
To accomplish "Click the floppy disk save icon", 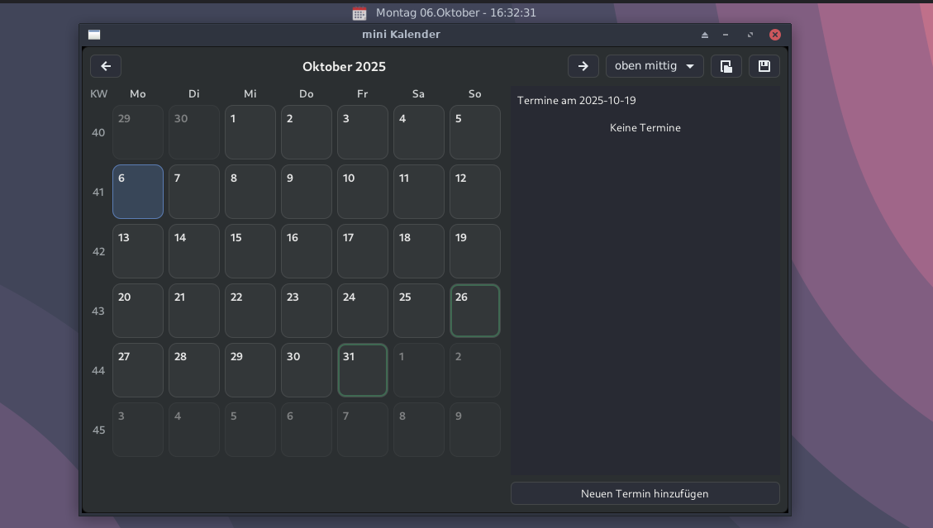I will point(764,66).
